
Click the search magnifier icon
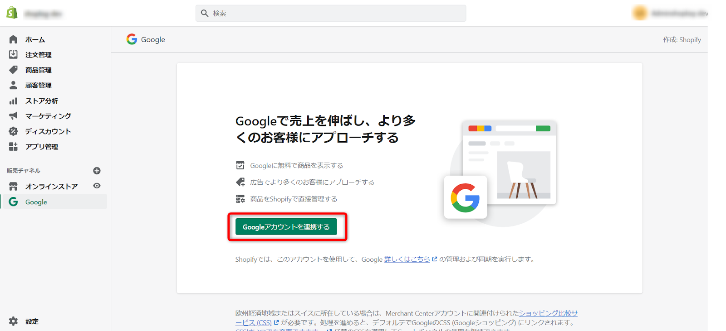click(x=205, y=13)
